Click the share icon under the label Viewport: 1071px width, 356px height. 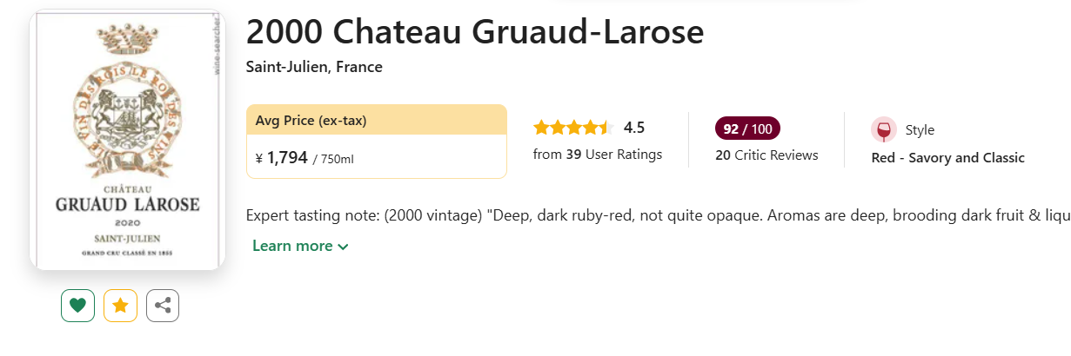(x=163, y=305)
